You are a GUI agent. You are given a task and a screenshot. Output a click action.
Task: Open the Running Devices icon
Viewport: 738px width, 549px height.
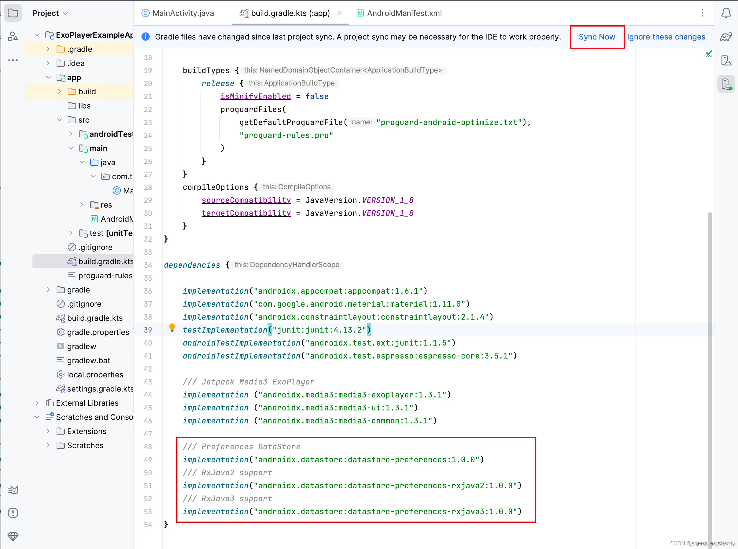726,84
